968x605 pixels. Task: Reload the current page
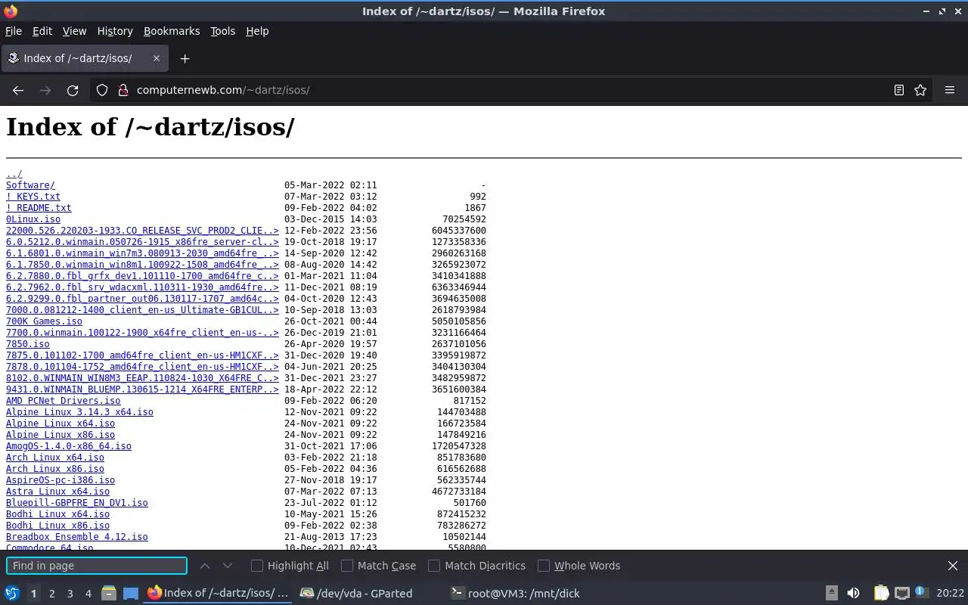click(73, 90)
